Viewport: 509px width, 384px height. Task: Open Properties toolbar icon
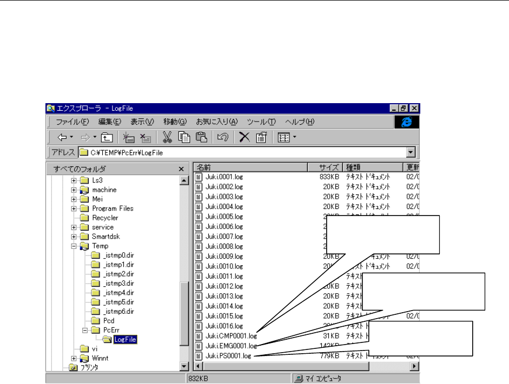pyautogui.click(x=261, y=137)
